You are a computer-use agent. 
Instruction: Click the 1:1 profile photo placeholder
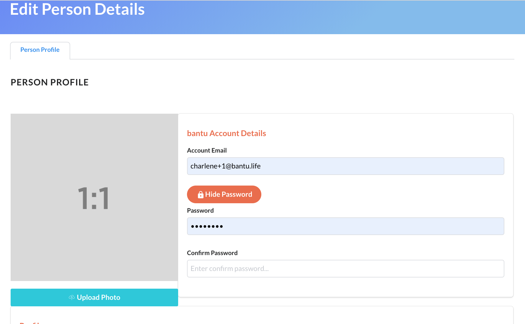coord(94,197)
